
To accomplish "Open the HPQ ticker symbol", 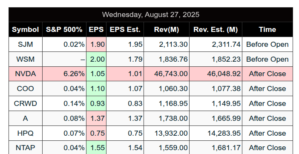I will tap(26, 133).
